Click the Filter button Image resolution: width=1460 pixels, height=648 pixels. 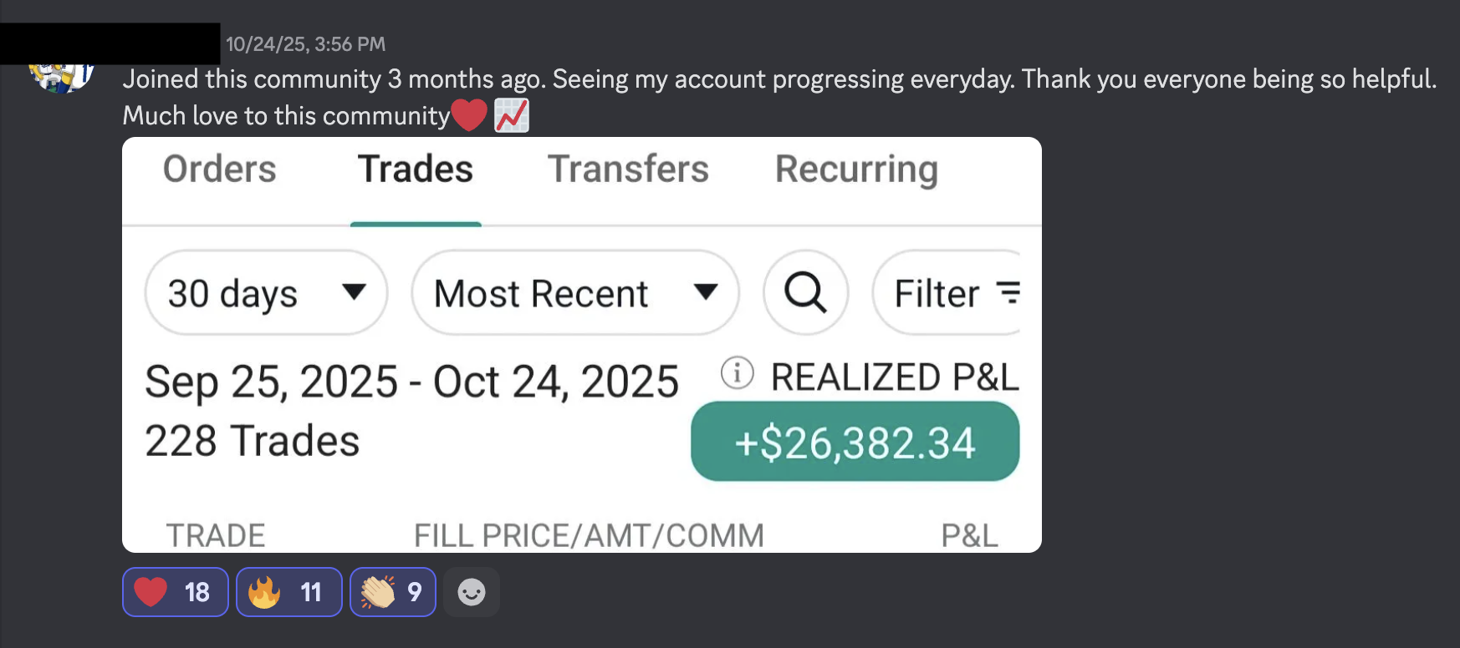(945, 292)
